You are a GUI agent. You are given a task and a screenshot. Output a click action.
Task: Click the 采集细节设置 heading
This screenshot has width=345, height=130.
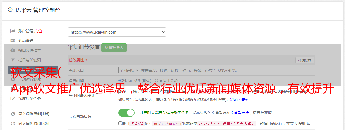tap(84, 47)
